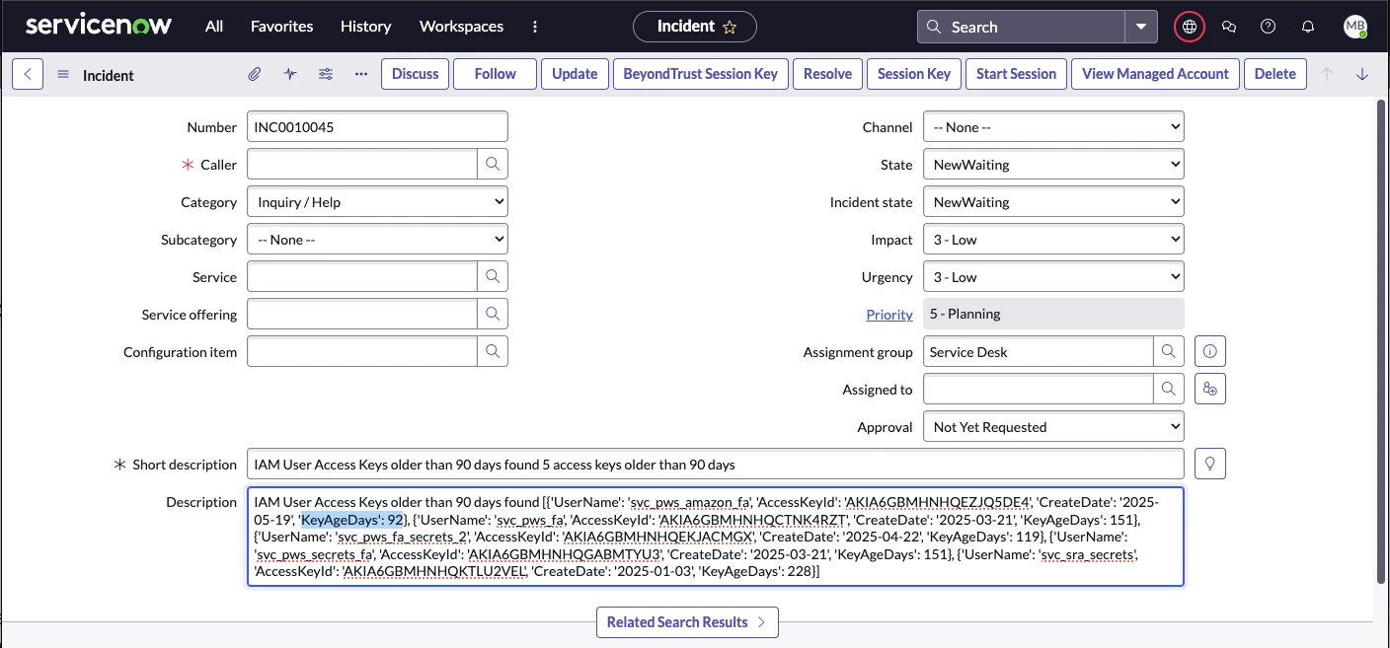Screen dimensions: 1390x648
Task: Open the Workspaces menu
Action: (461, 27)
